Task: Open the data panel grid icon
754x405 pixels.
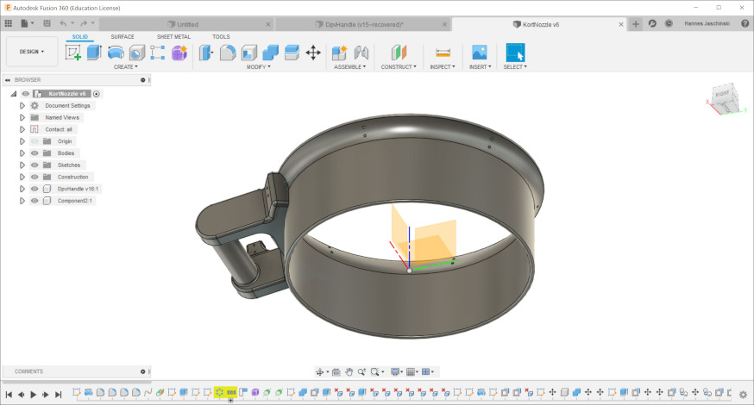Action: 8,23
